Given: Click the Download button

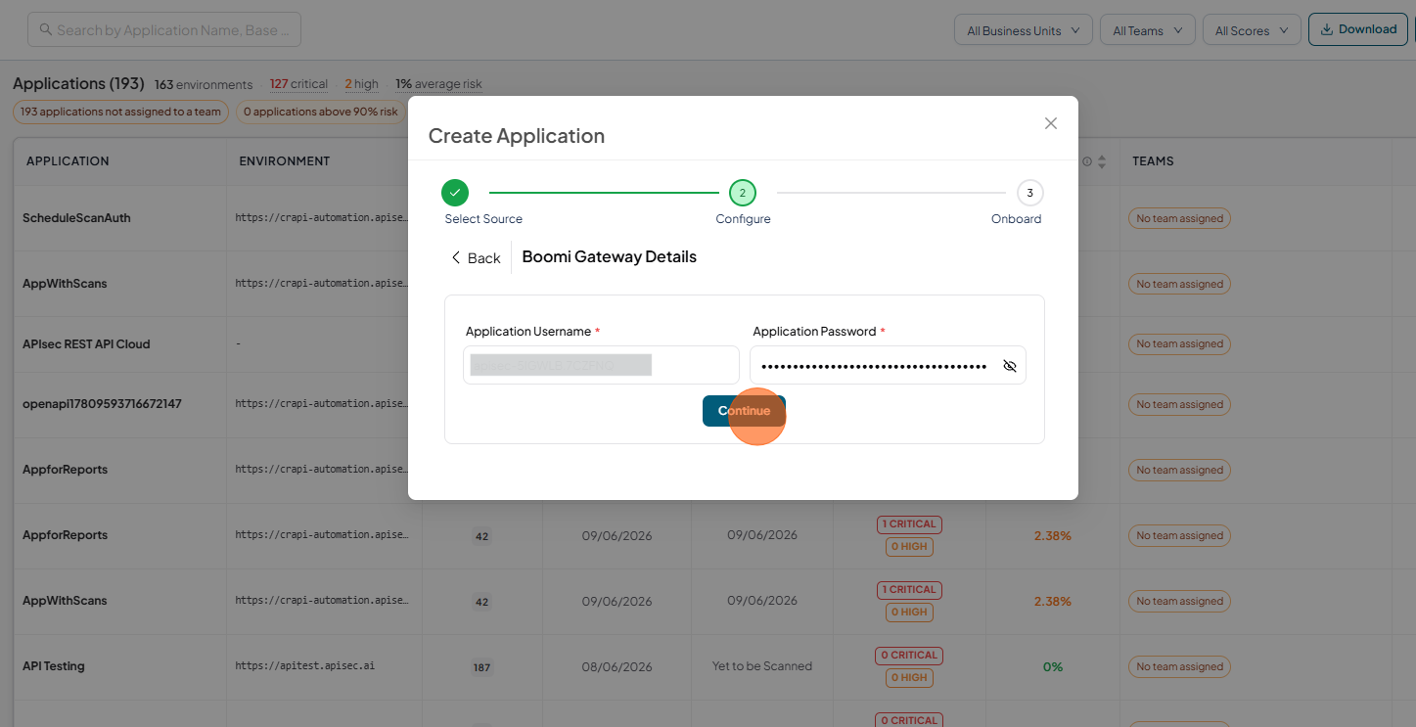Looking at the screenshot, I should (1358, 29).
